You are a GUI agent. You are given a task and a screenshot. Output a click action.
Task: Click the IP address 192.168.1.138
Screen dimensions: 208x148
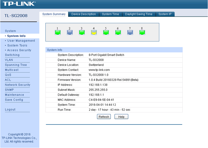tap(98, 85)
